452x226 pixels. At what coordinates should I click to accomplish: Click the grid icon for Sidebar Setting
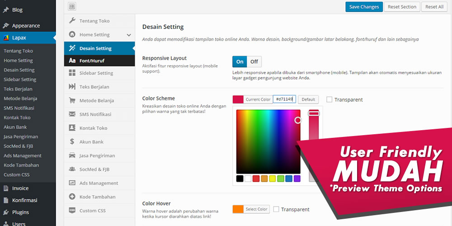[72, 73]
